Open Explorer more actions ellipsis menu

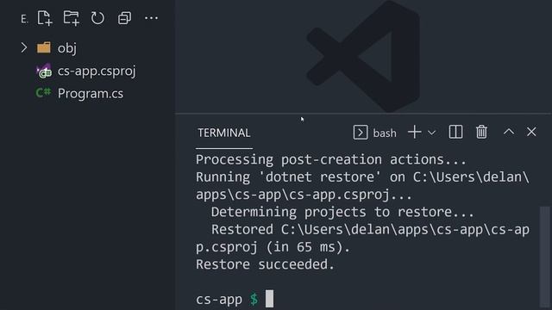coord(152,18)
